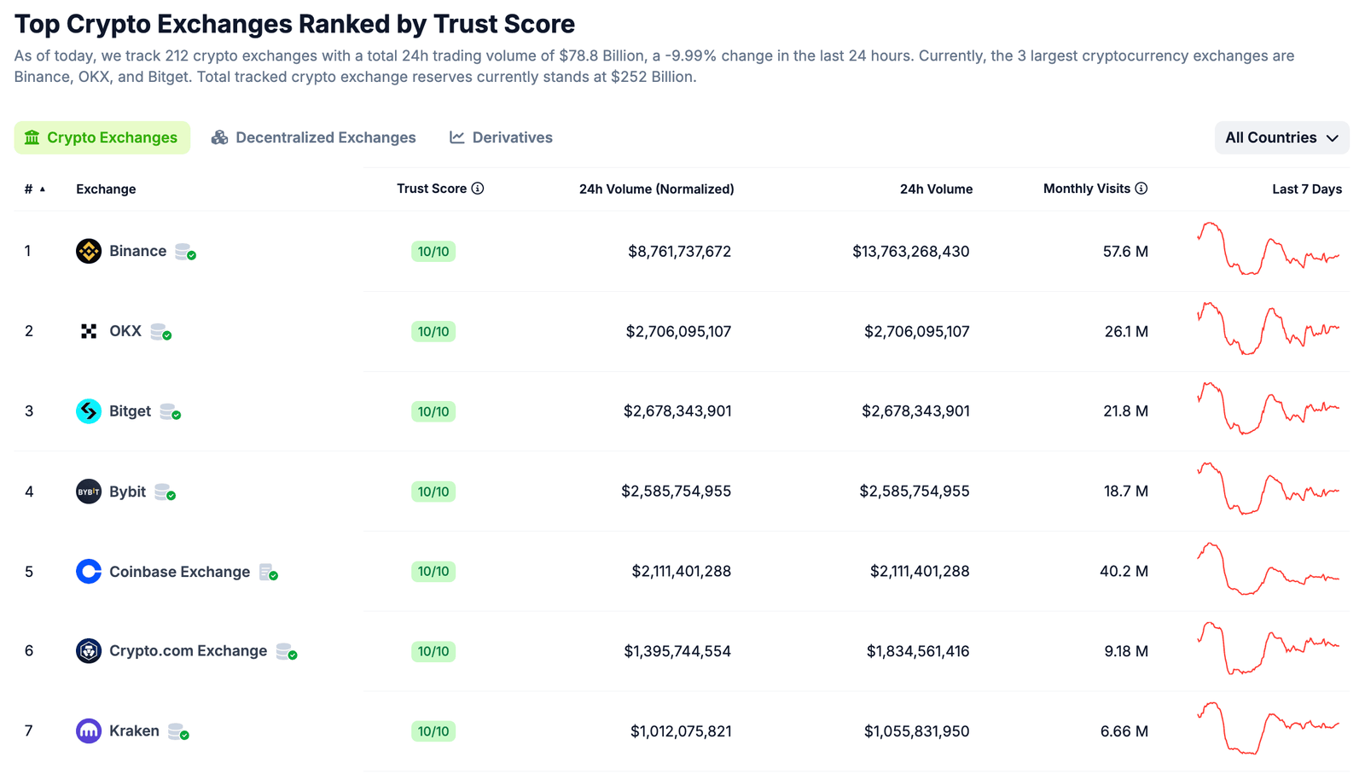Click the Bybit logo icon
The width and height of the screenshot is (1365, 774).
point(89,492)
